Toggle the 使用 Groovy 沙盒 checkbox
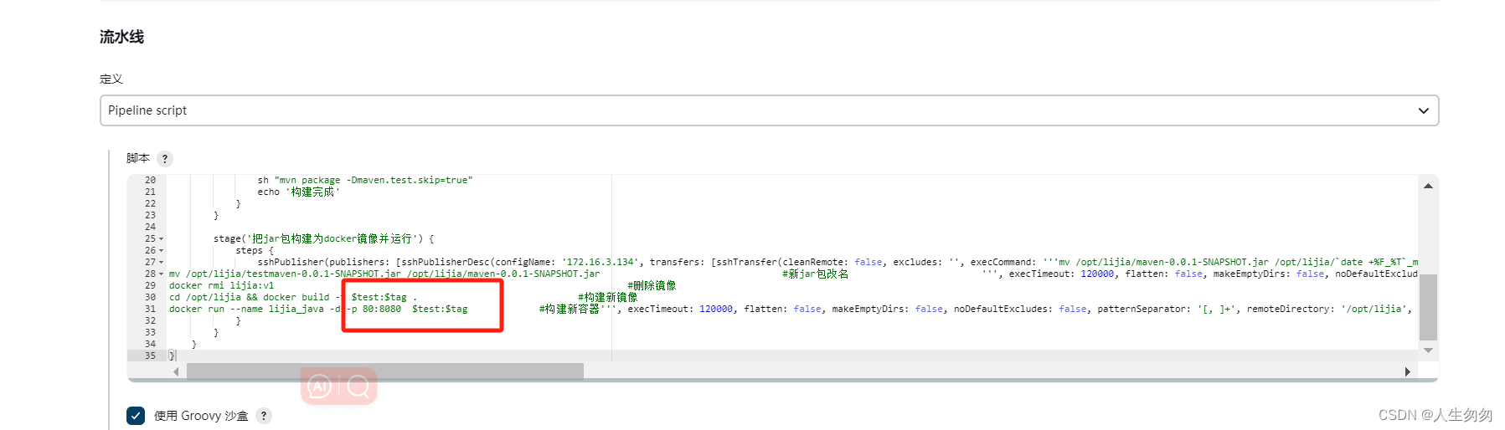1505x430 pixels. 136,416
